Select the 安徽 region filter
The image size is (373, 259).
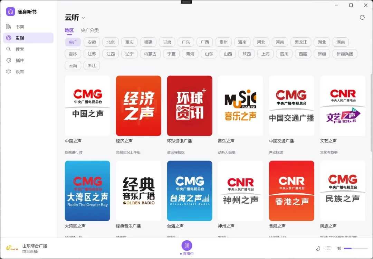92,42
